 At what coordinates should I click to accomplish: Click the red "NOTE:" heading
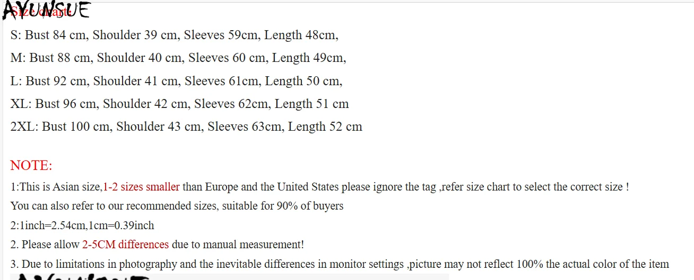coord(31,166)
